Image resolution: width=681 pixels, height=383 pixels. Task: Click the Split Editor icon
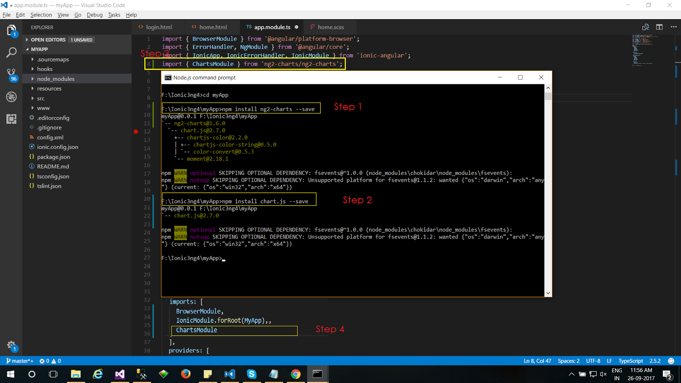[659, 26]
